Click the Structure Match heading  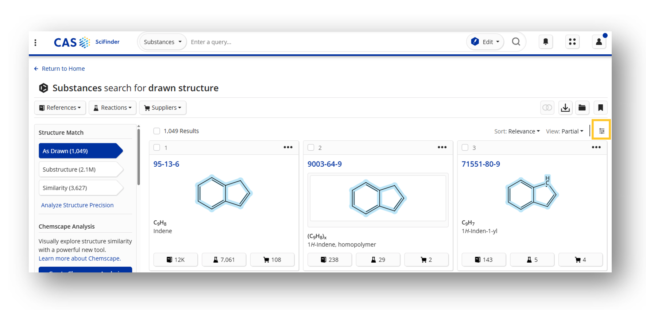[61, 132]
